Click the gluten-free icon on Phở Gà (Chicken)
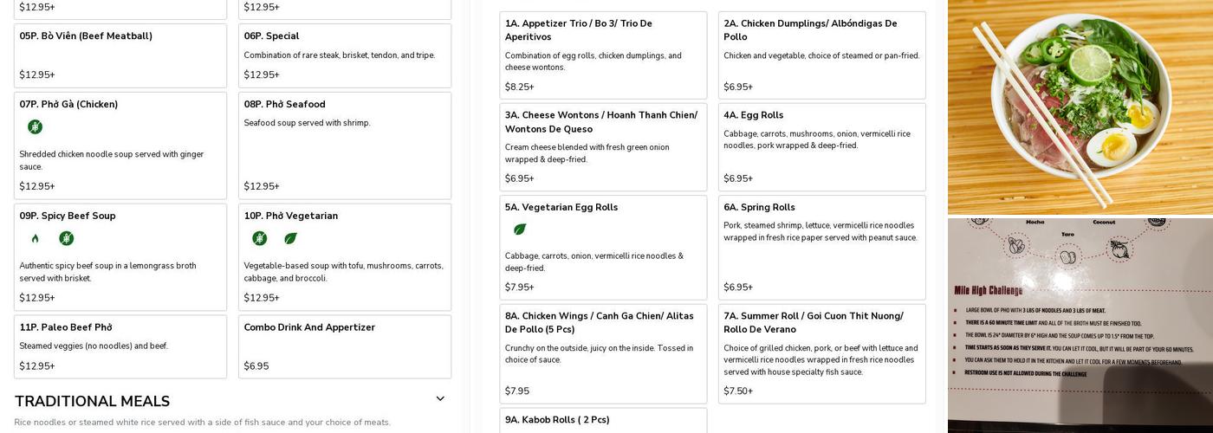1213x433 pixels. coord(35,127)
